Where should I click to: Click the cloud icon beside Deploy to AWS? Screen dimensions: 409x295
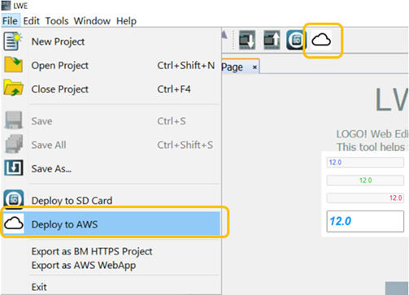pyautogui.click(x=14, y=223)
